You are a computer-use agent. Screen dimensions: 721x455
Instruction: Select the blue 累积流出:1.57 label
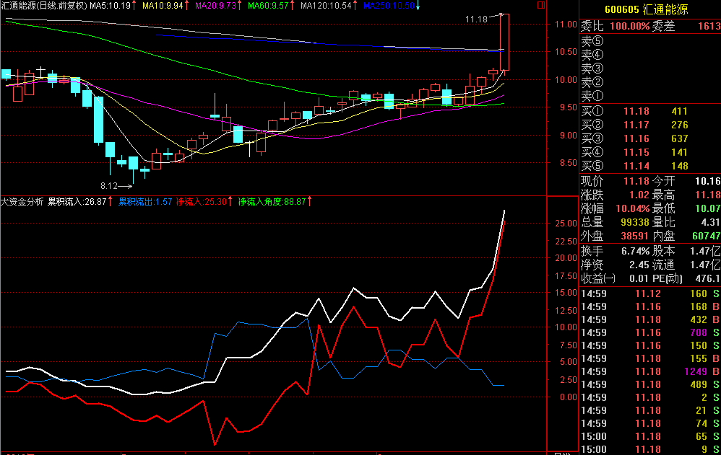145,202
